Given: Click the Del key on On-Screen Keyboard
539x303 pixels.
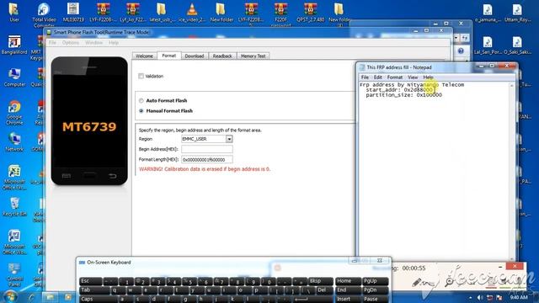Looking at the screenshot, I should click(324, 290).
